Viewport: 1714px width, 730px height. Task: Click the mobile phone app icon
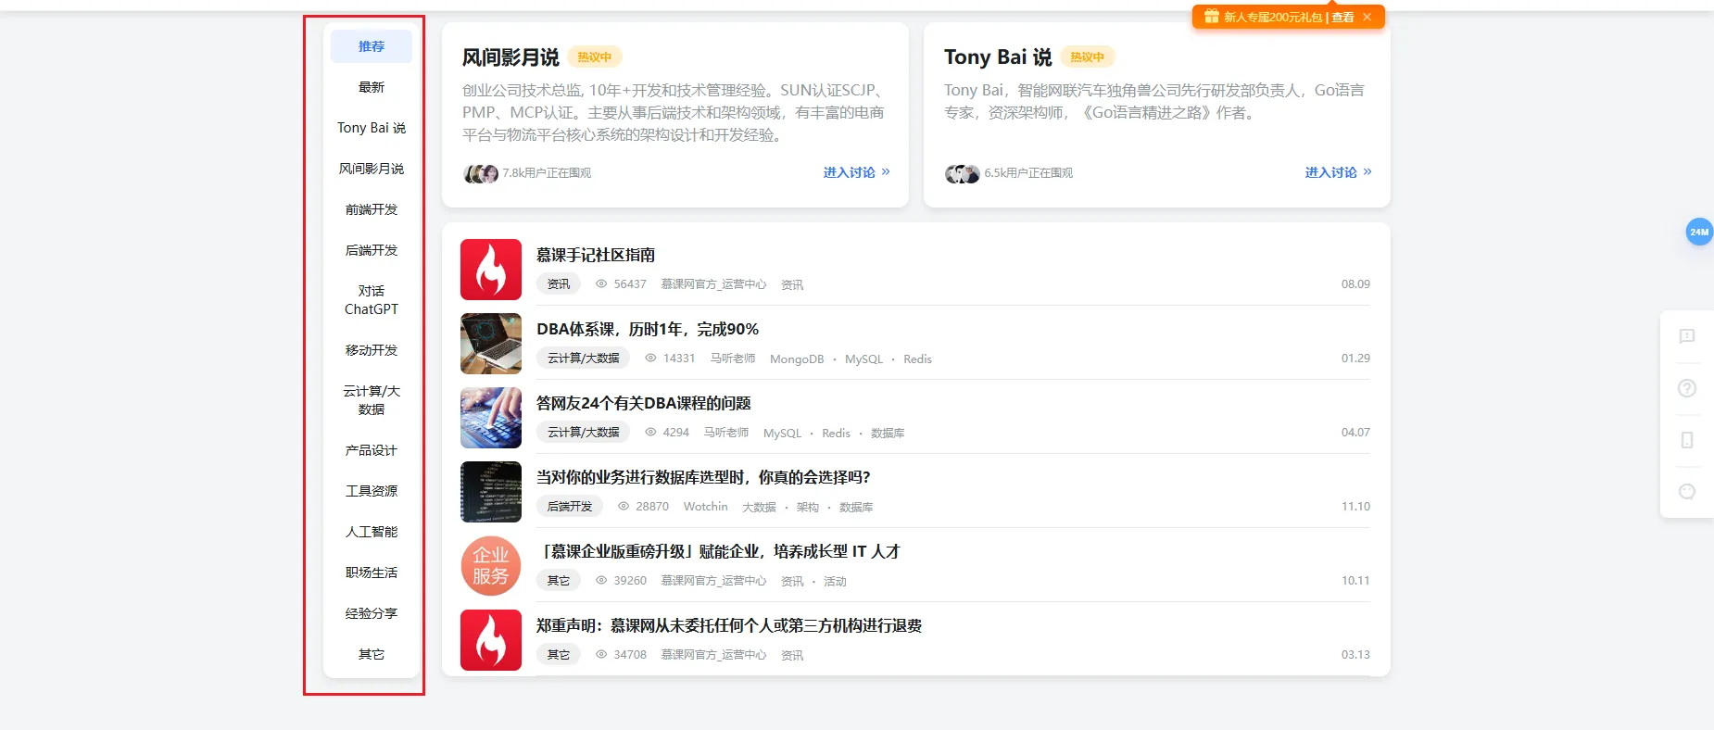click(x=1687, y=440)
